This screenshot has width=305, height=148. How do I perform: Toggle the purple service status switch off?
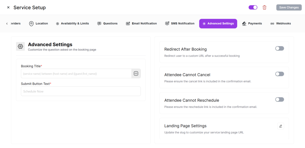click(253, 7)
